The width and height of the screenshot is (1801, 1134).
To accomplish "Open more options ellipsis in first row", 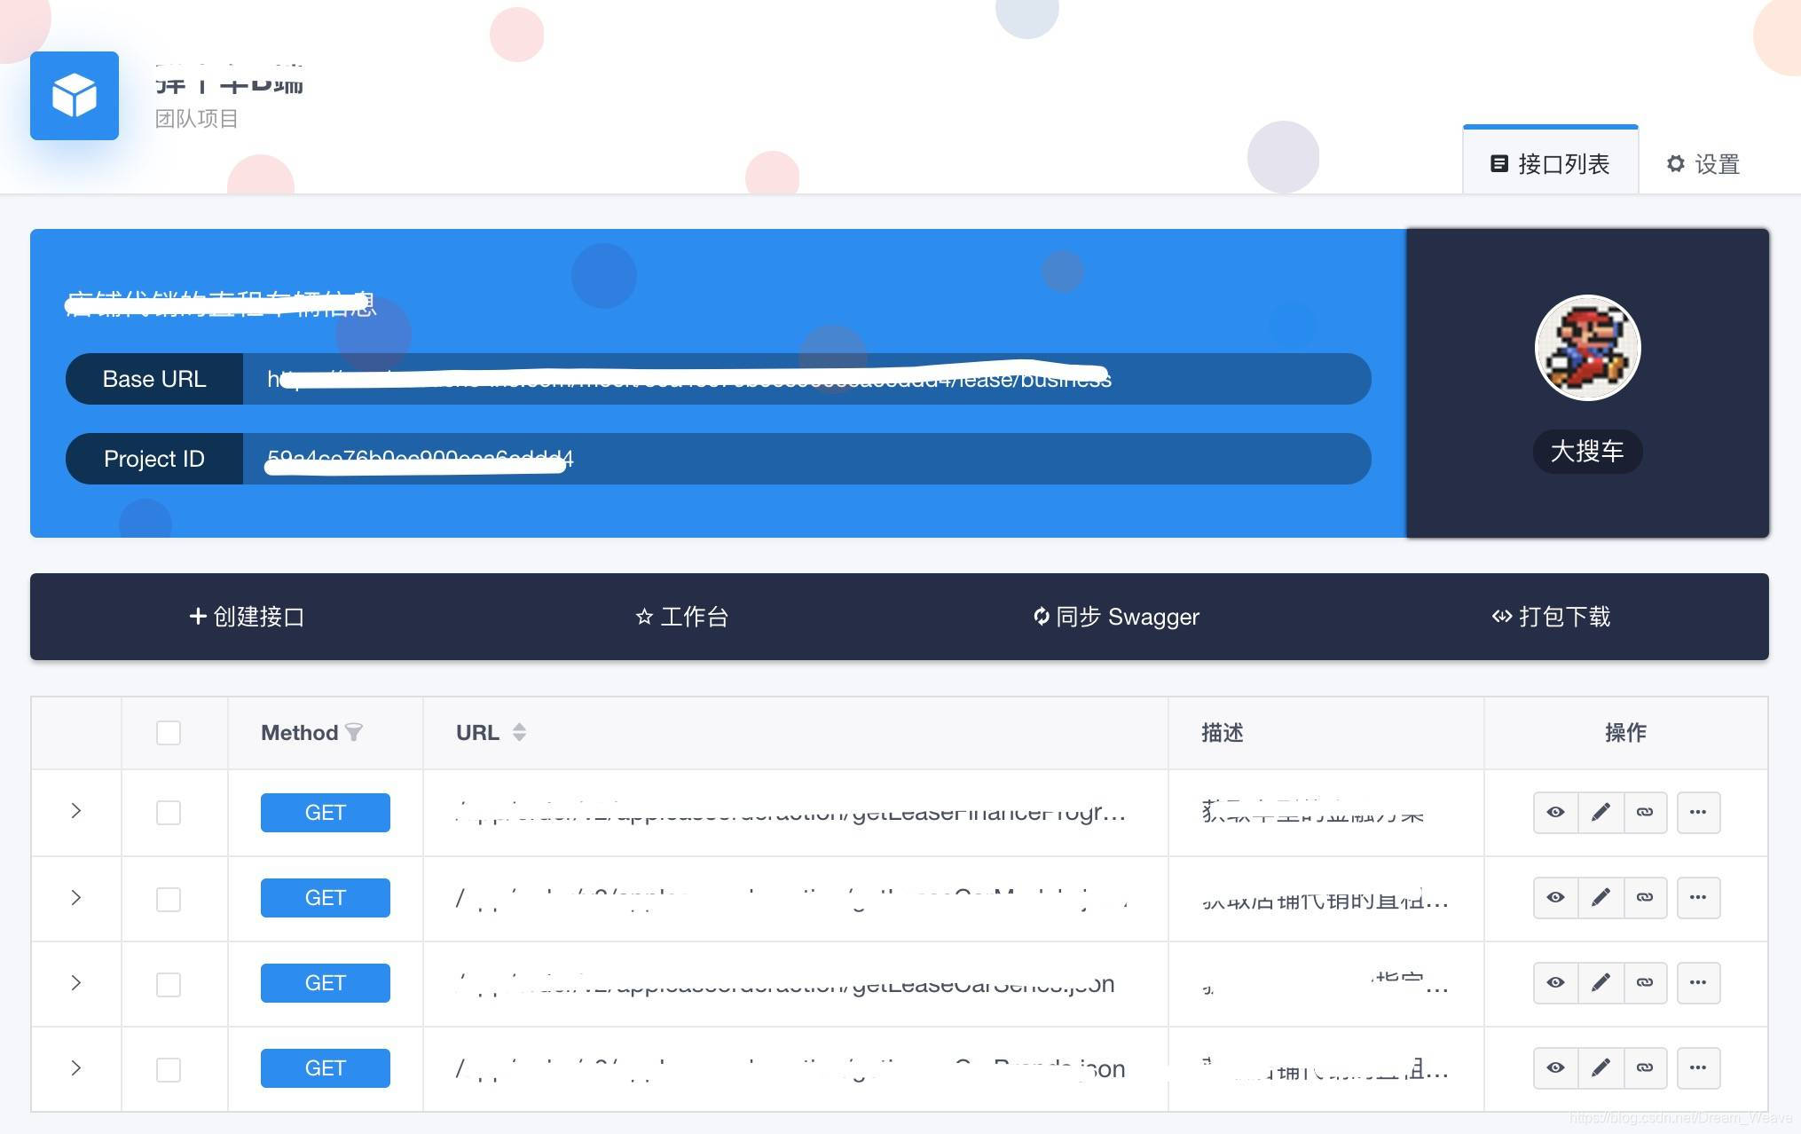I will click(x=1698, y=812).
